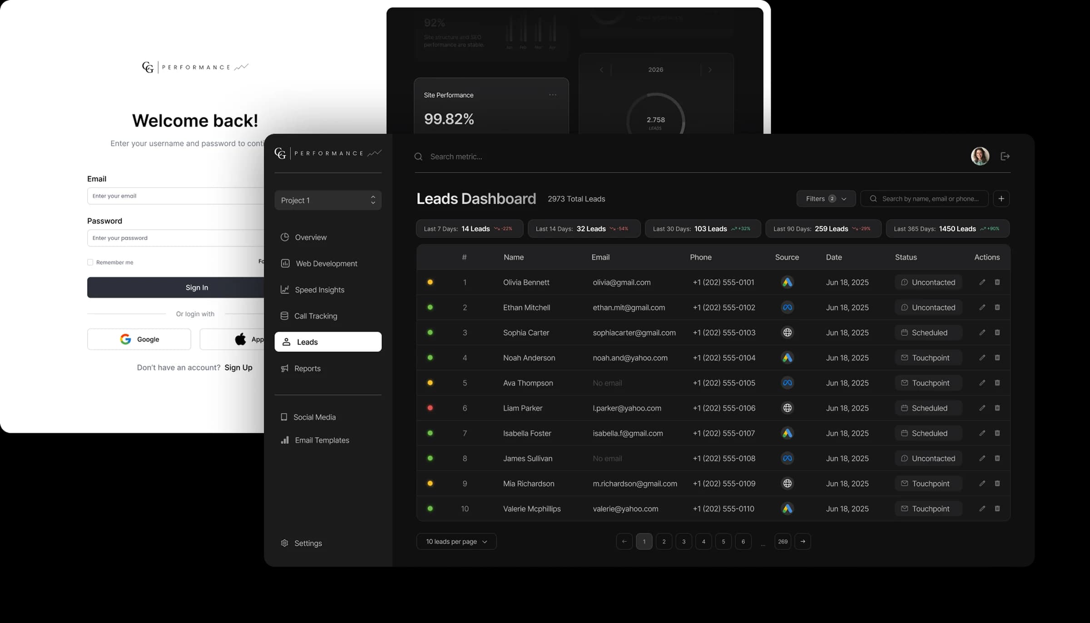Click the trash icon in Noah Anderson's row
This screenshot has height=623, width=1090.
997,358
